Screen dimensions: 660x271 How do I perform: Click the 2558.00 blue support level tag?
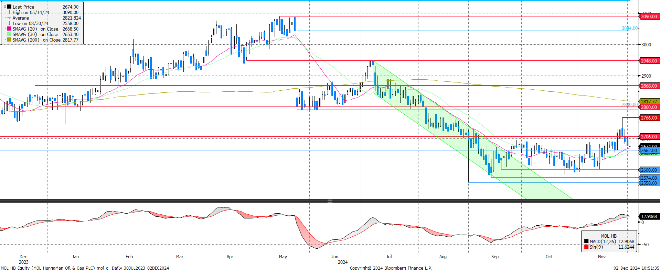click(649, 183)
